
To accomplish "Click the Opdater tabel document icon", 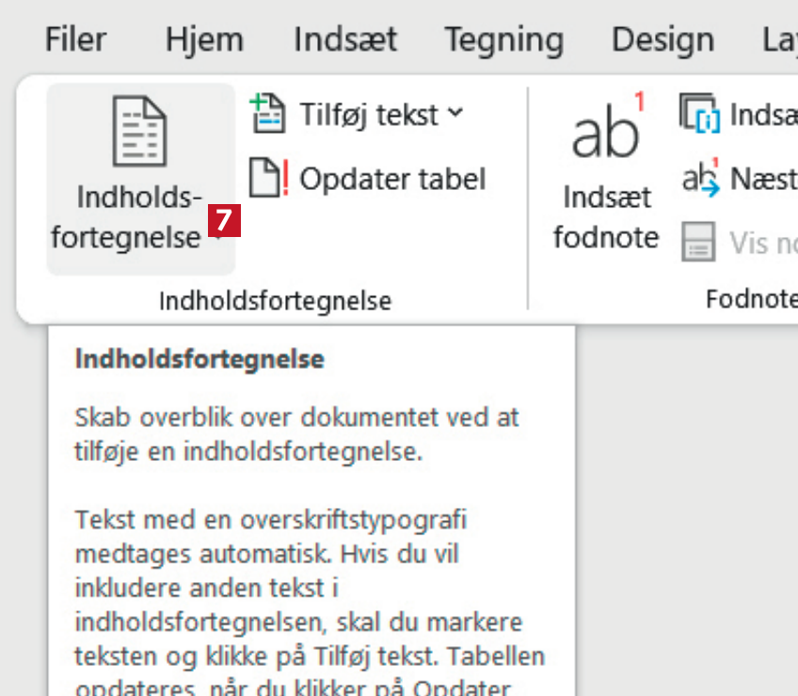I will pos(268,178).
